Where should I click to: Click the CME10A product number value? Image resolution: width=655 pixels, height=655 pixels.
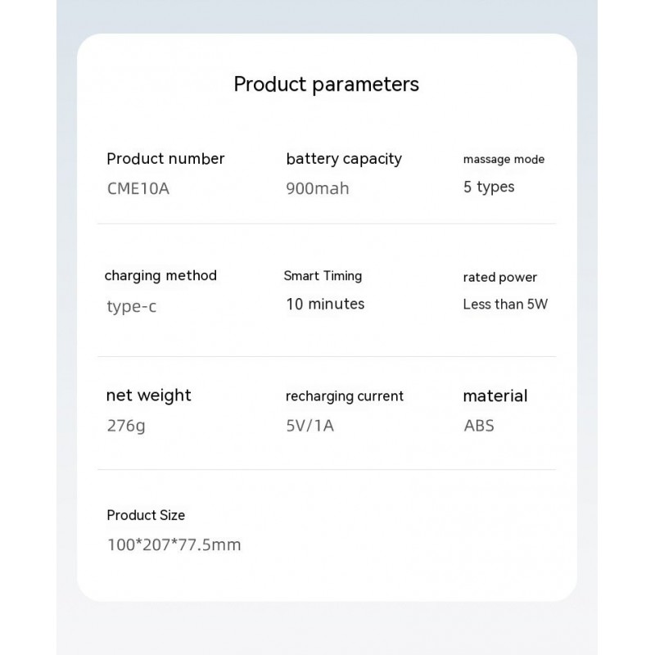coord(138,188)
